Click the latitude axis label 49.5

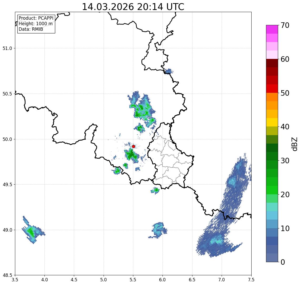(x=7, y=185)
